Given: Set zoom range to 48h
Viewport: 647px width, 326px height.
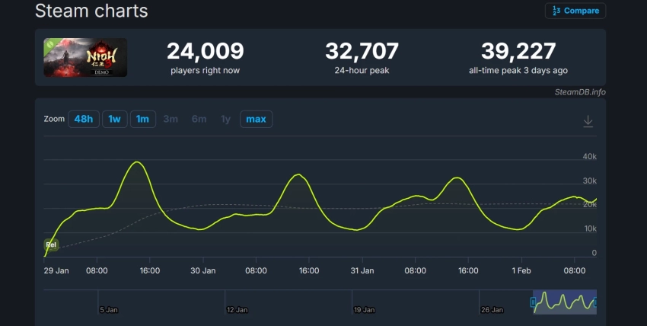Looking at the screenshot, I should click(x=84, y=120).
